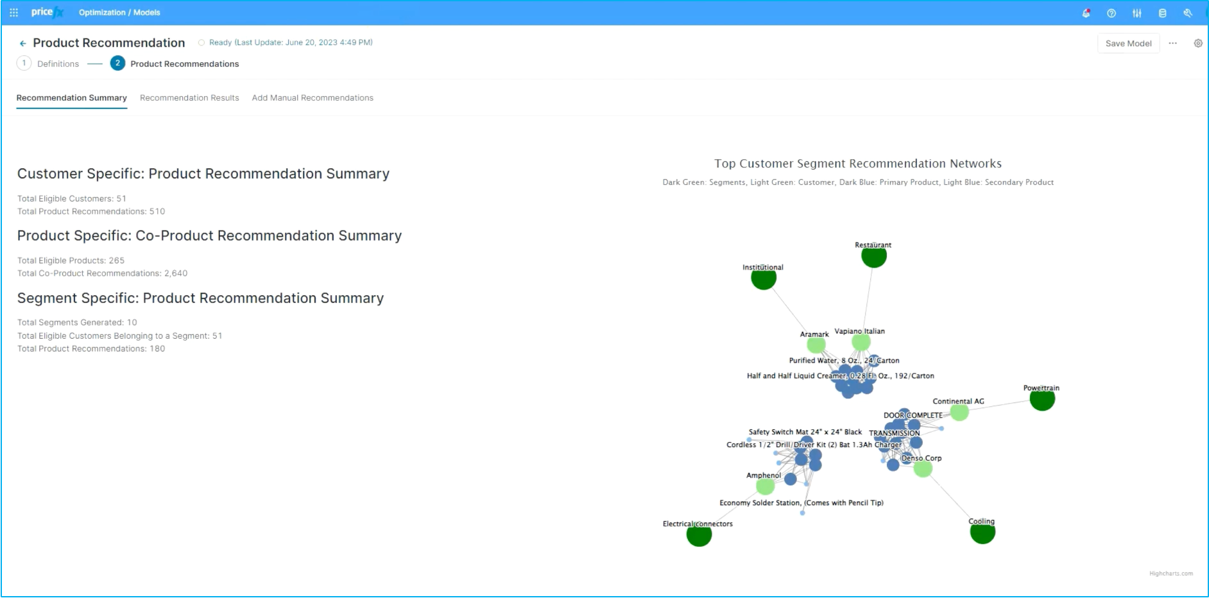Click the 'DOOR COMPLETE' product label

[913, 415]
